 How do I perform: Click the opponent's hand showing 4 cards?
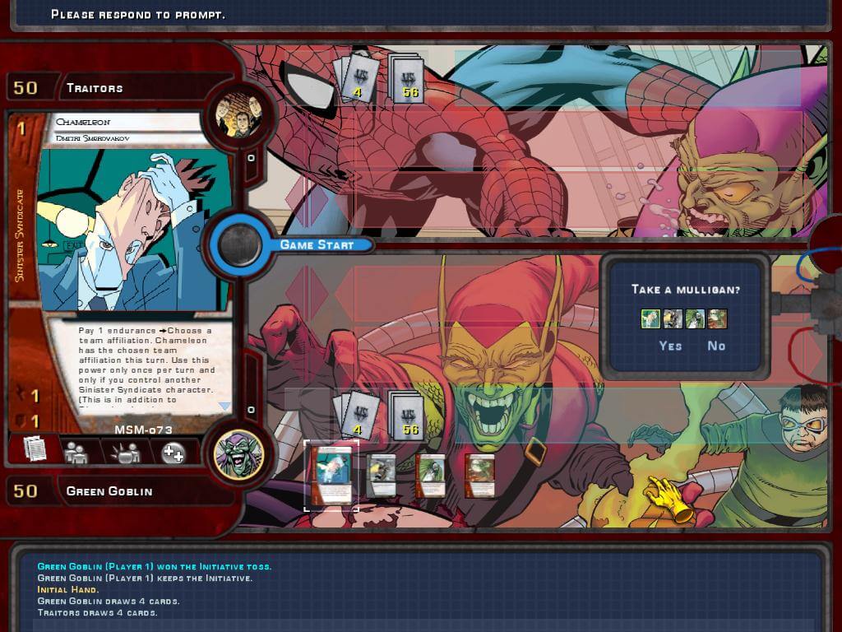coord(355,79)
